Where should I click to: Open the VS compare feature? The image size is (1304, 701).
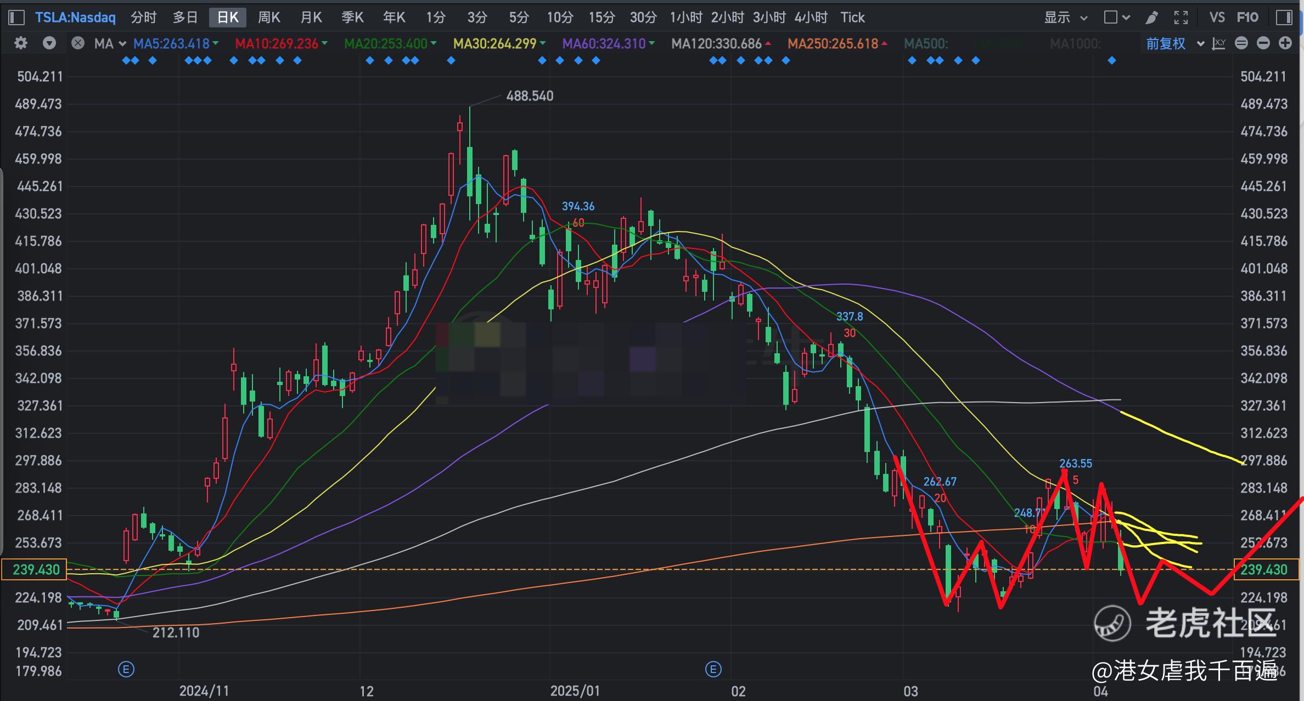1217,18
